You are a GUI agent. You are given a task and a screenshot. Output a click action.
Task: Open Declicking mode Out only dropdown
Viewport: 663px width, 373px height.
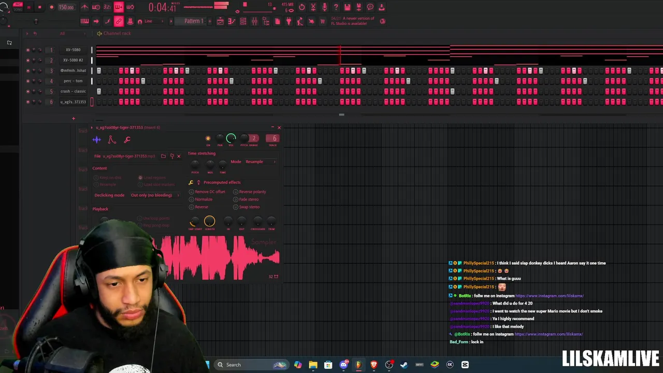pyautogui.click(x=155, y=195)
